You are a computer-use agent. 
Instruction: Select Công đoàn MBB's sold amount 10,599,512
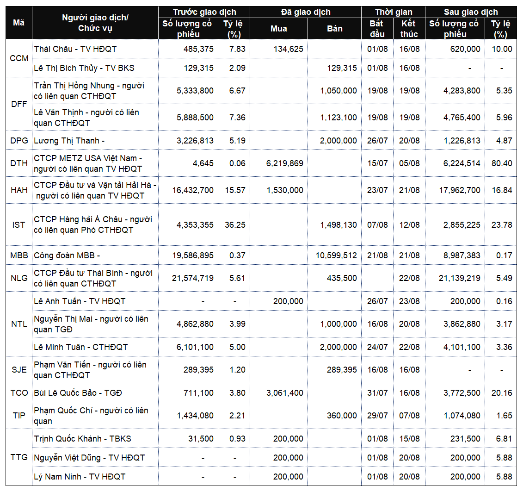[x=337, y=255]
